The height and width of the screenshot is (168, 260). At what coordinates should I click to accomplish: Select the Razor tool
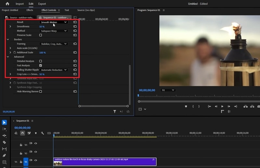point(4,142)
